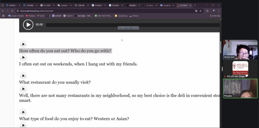
Task: Open the browser extensions puzzle icon
Action: [207, 11]
